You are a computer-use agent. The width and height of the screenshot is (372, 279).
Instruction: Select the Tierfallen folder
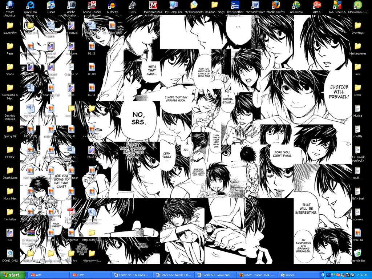[10, 214]
